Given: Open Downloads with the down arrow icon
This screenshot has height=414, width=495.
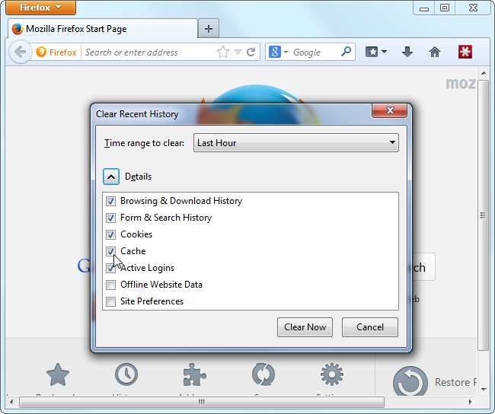Looking at the screenshot, I should pos(407,52).
